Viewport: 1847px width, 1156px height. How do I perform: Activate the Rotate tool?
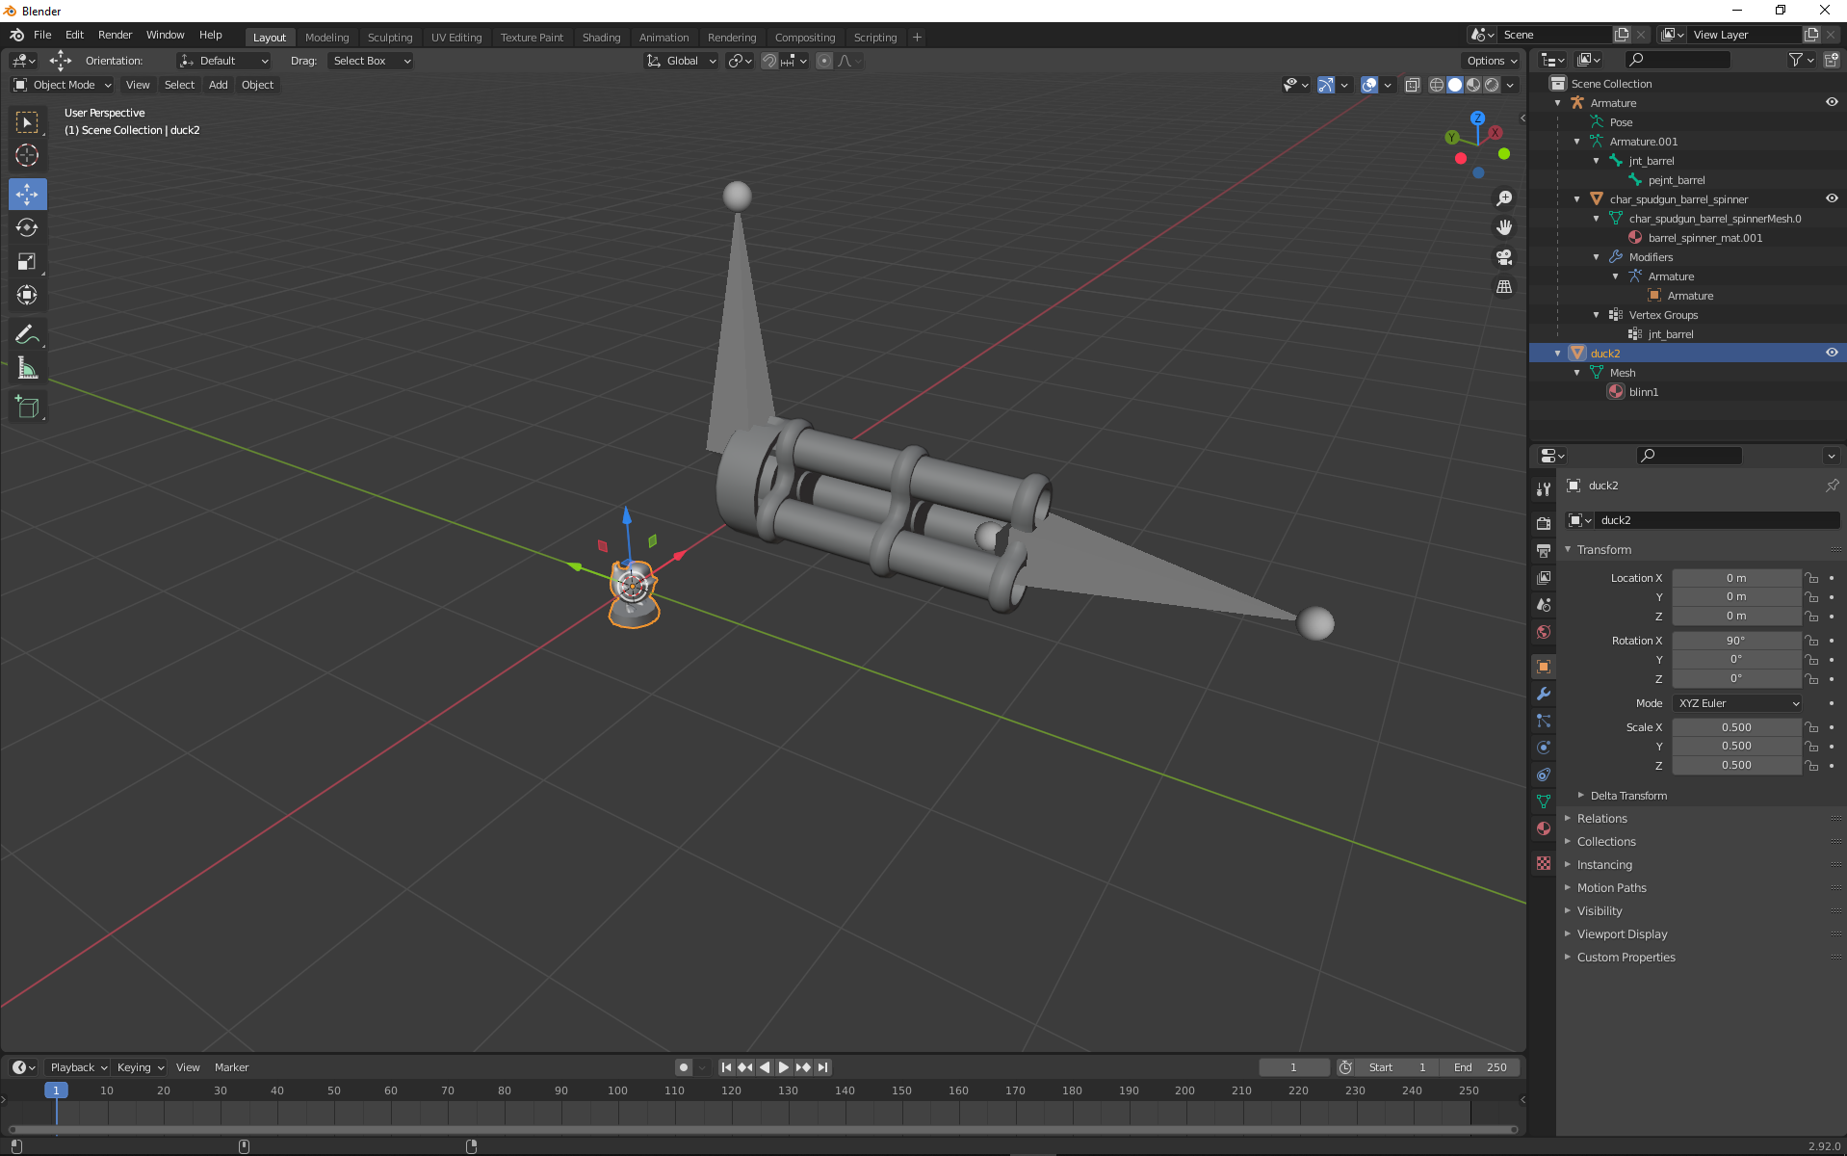click(x=27, y=227)
